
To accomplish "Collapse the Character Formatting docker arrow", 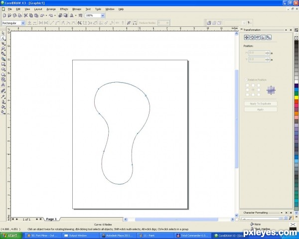I will [x=282, y=213].
